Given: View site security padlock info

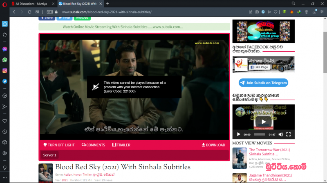Looking at the screenshot, I should point(56,12).
